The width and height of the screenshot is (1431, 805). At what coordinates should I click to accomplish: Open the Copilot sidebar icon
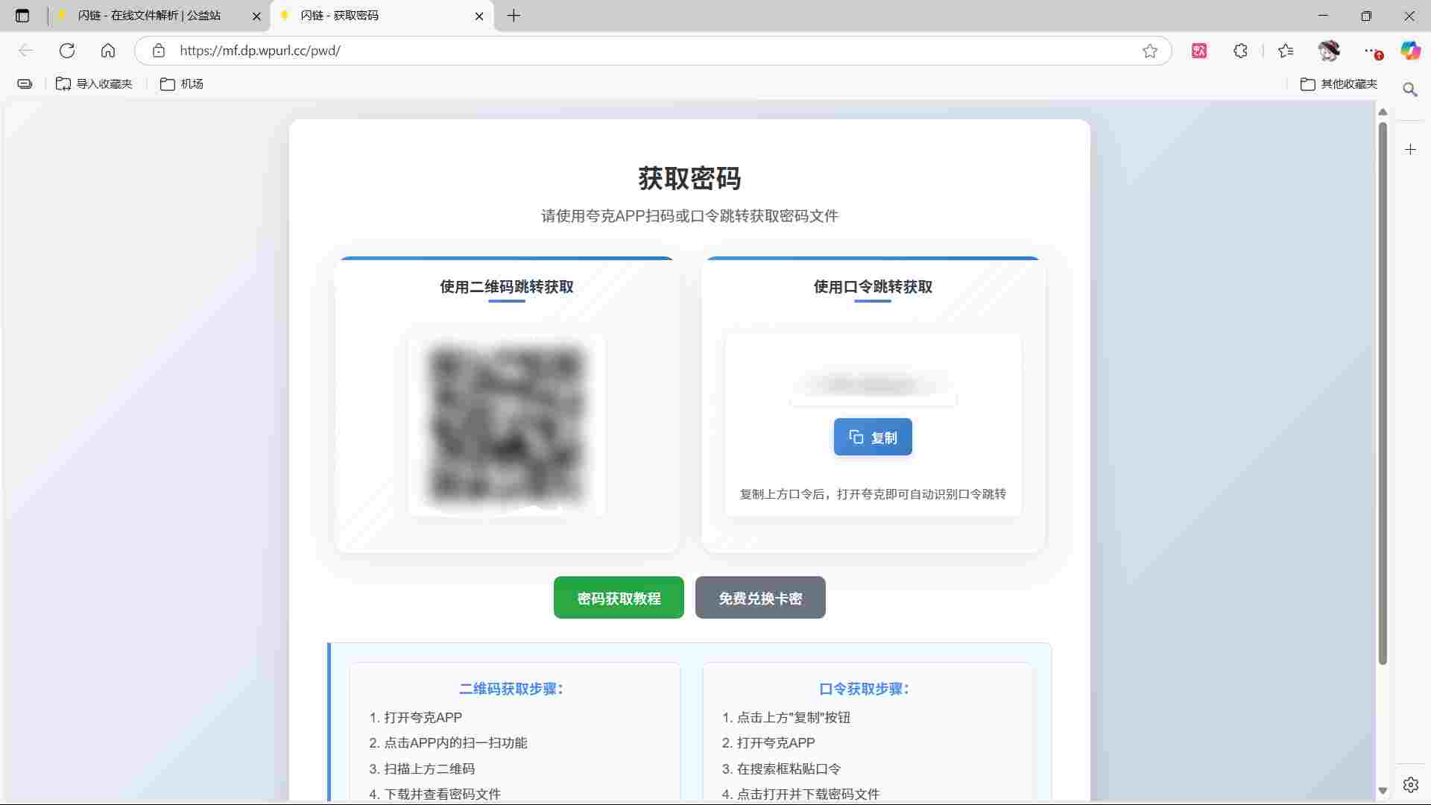pos(1410,51)
